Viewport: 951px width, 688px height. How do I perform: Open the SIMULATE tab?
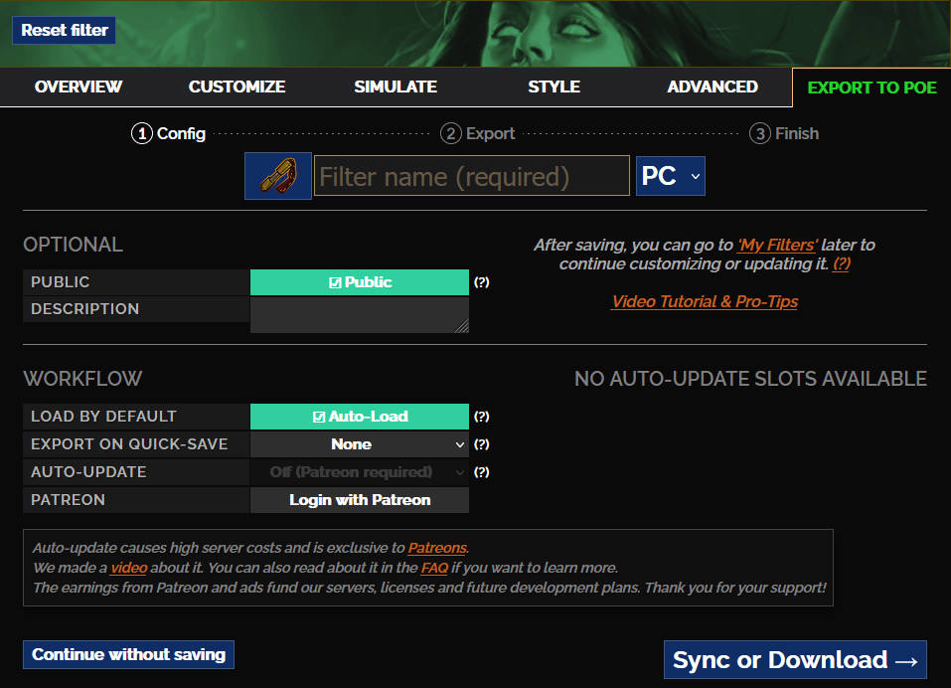[x=395, y=86]
